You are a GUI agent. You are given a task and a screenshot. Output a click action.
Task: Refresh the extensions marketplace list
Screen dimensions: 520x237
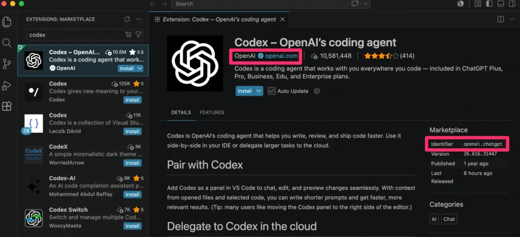coord(127,19)
